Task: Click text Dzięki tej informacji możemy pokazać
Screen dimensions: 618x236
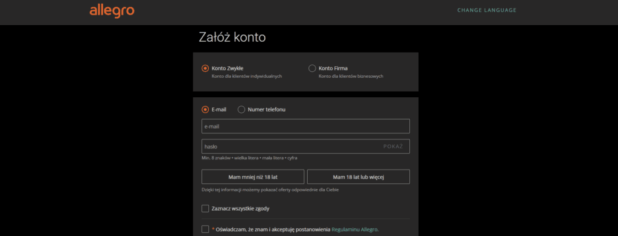Action: 270,190
